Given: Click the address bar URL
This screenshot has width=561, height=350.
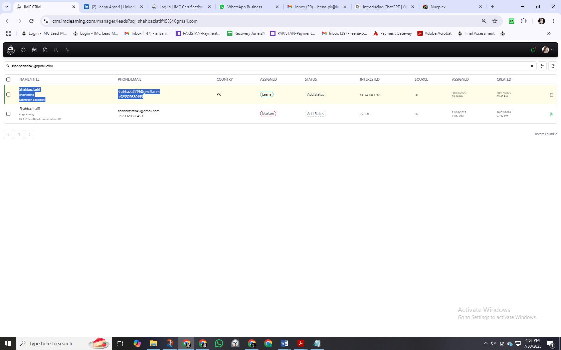Looking at the screenshot, I should [125, 21].
